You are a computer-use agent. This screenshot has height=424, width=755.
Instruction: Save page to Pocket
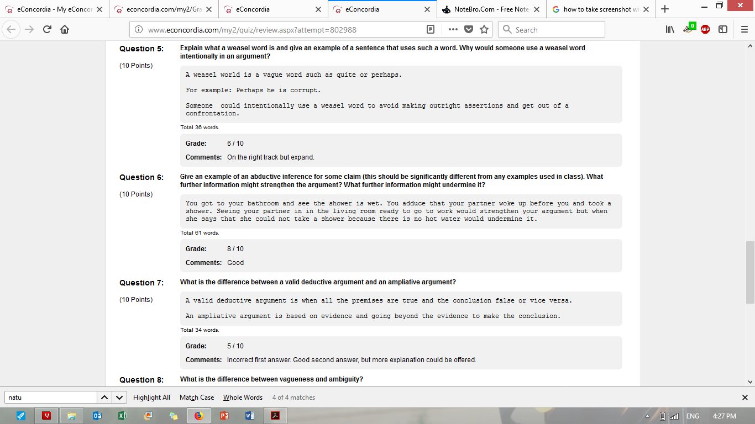[469, 30]
